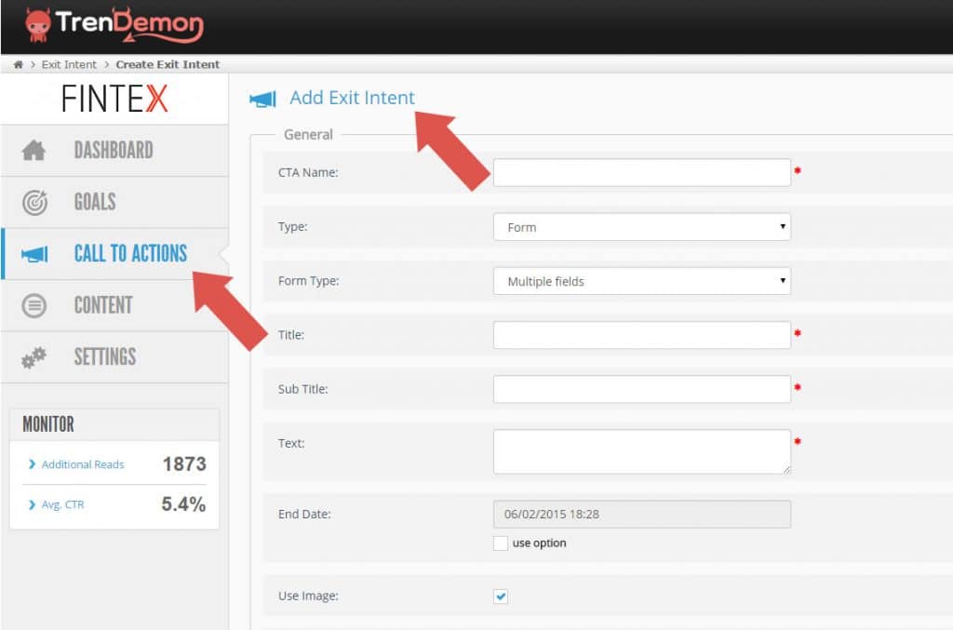Open the Type dropdown showing Form

tap(642, 227)
